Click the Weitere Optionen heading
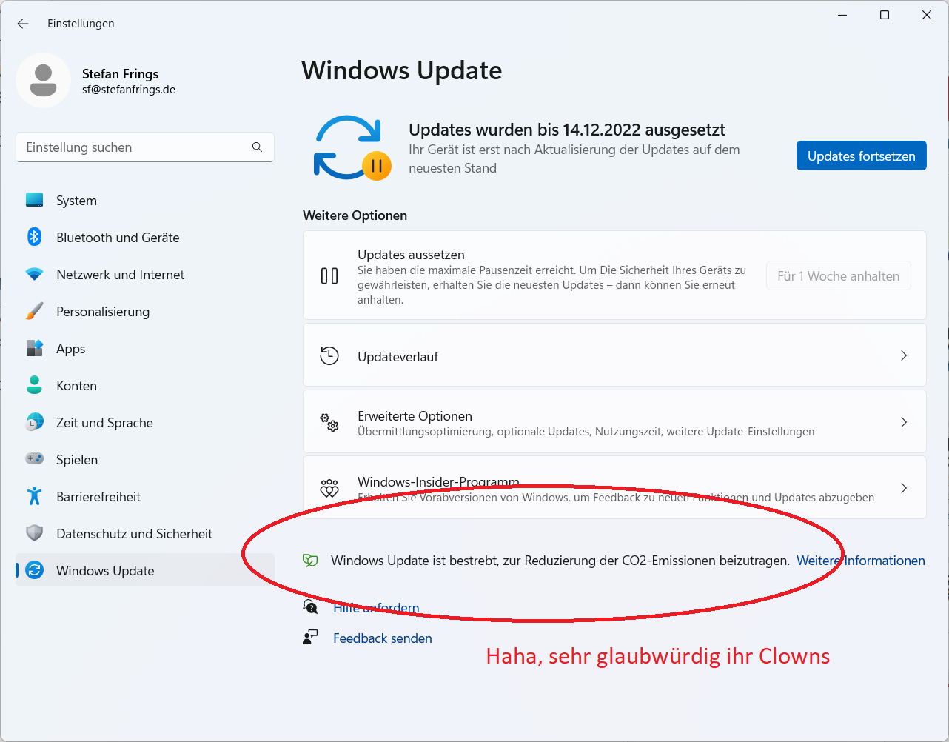Viewport: 949px width, 742px height. point(355,215)
